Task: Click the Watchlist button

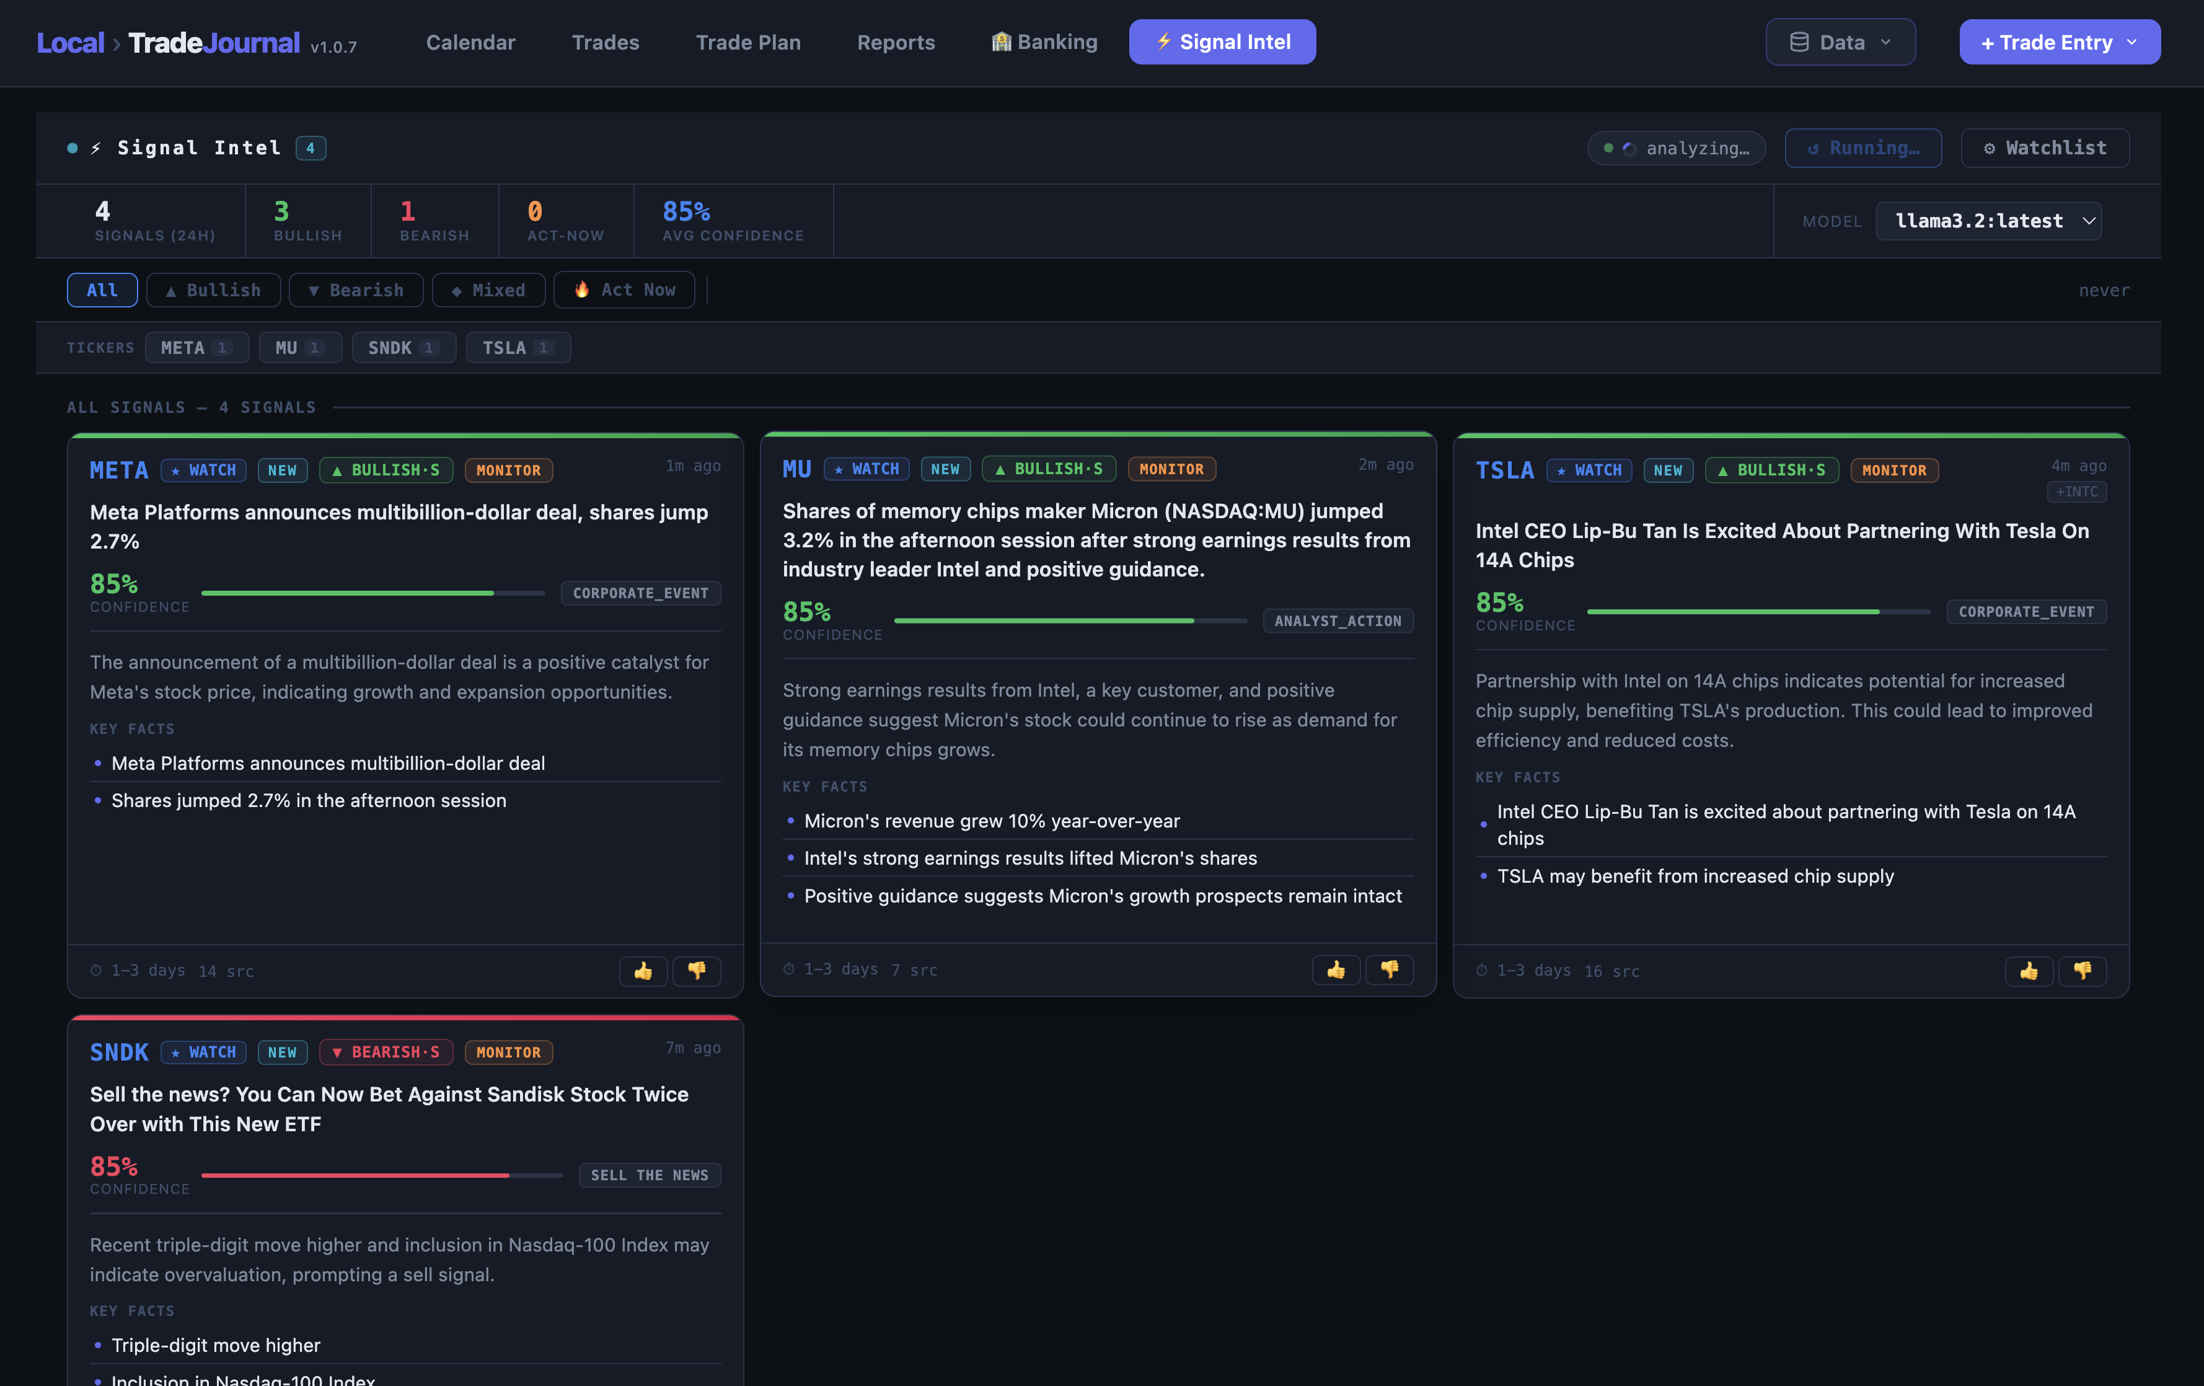Action: (2044, 148)
